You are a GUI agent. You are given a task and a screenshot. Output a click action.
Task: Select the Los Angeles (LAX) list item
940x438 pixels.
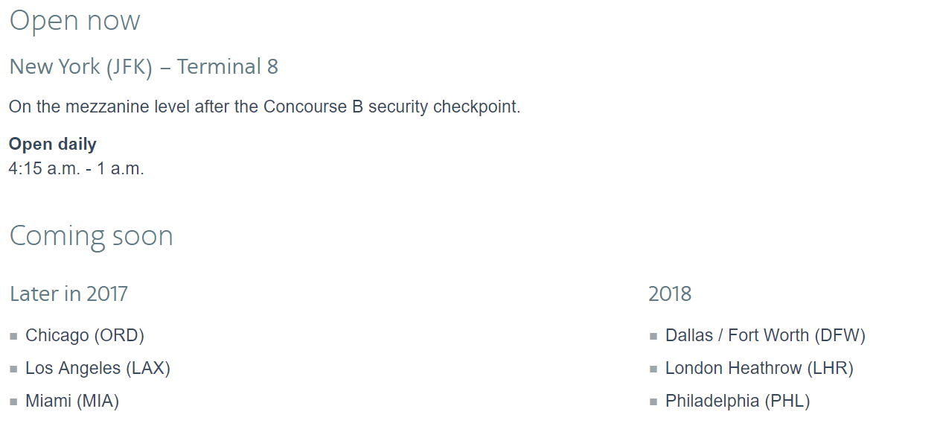97,368
